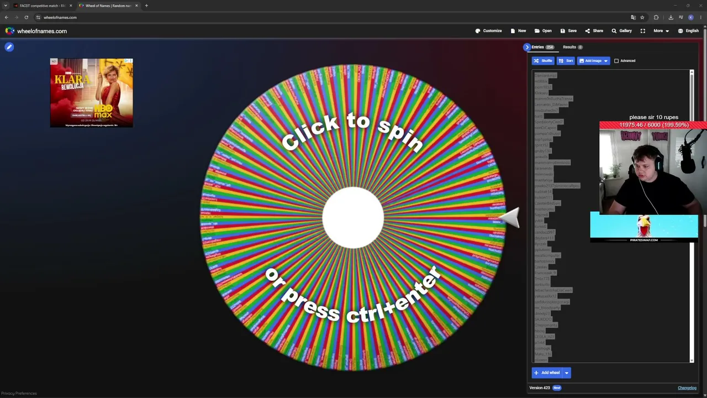
Task: Go forward in browser history
Action: [16, 18]
